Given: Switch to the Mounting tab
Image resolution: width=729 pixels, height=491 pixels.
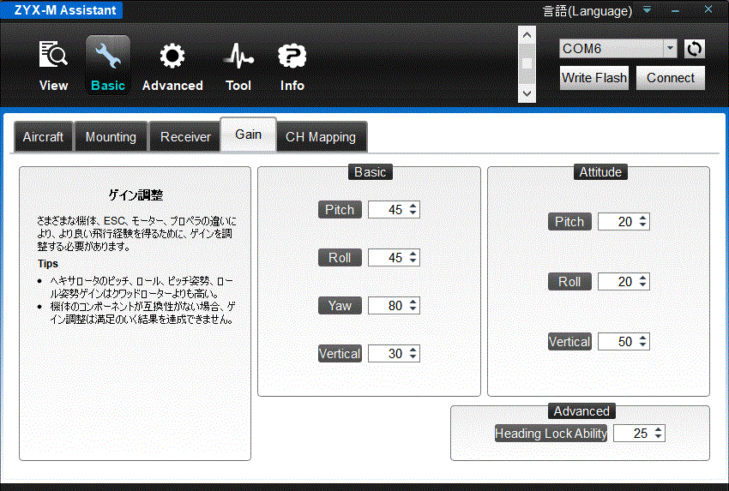Looking at the screenshot, I should click(111, 137).
